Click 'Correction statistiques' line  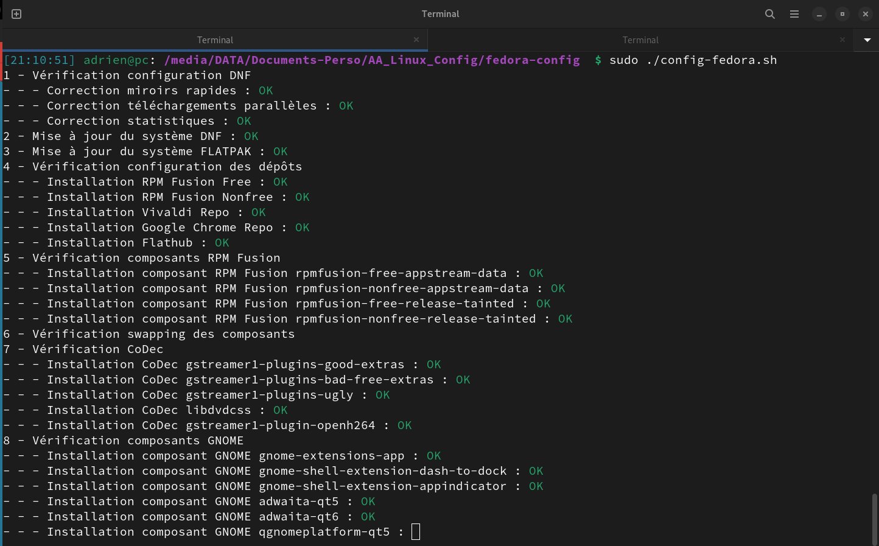[127, 121]
